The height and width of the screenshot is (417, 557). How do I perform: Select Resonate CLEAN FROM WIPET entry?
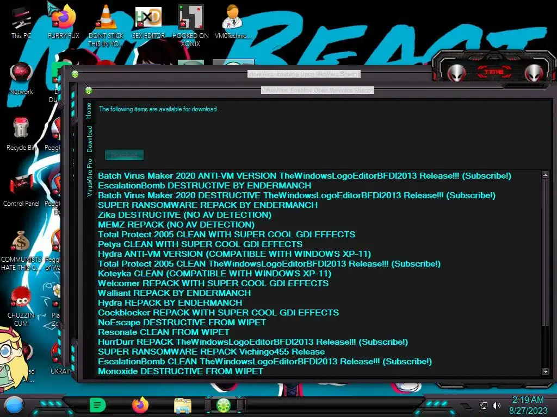[163, 332]
